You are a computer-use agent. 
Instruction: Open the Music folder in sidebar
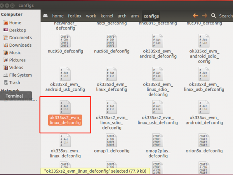(x=15, y=52)
